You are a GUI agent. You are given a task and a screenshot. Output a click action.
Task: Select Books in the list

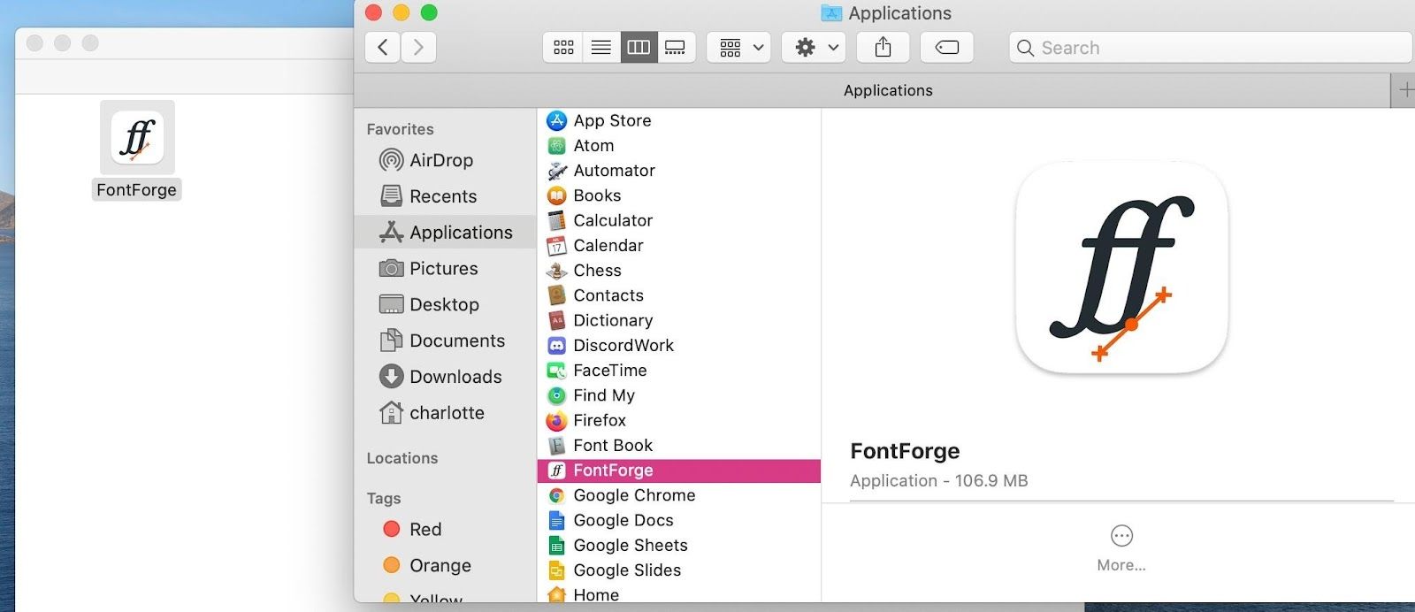678,195
